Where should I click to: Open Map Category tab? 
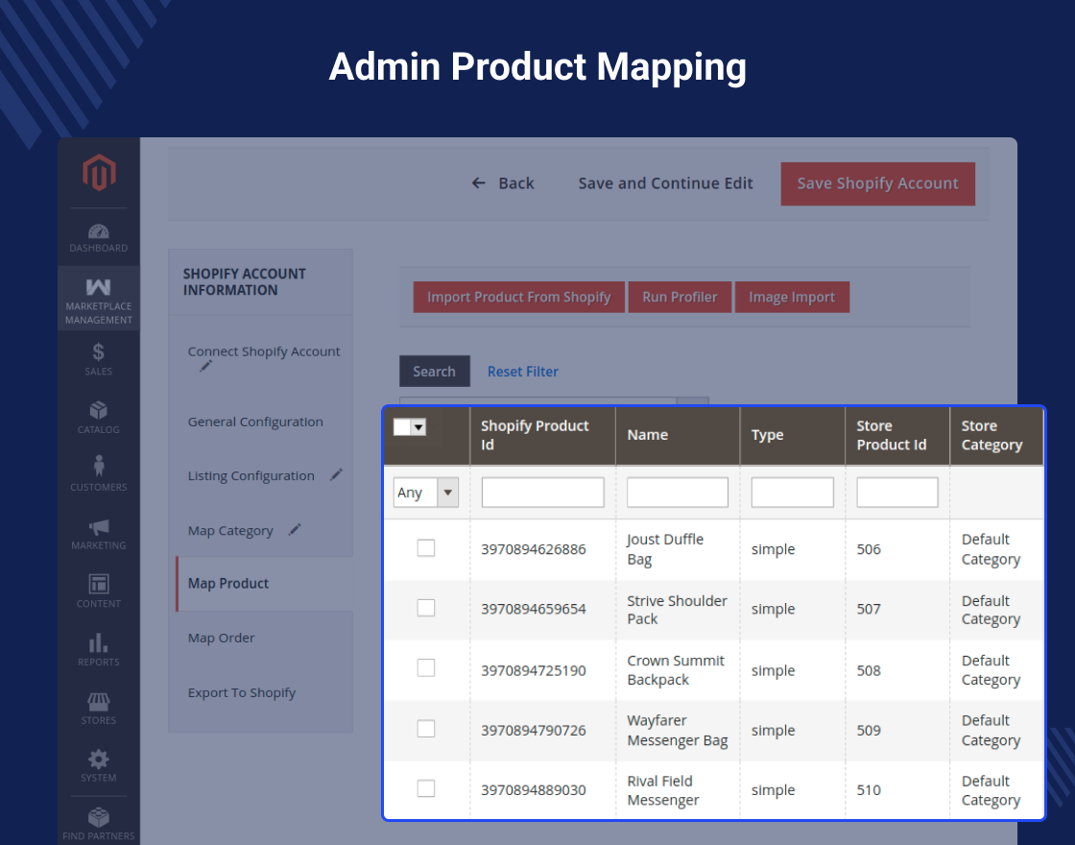(x=230, y=531)
